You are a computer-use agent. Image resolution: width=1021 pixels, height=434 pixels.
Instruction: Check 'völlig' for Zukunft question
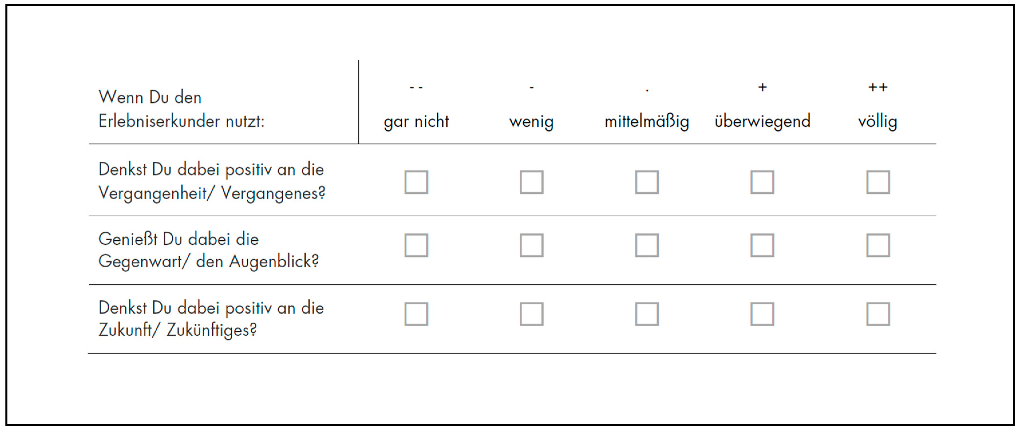coord(878,314)
